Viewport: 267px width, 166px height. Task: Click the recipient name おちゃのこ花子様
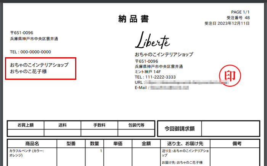(28, 71)
